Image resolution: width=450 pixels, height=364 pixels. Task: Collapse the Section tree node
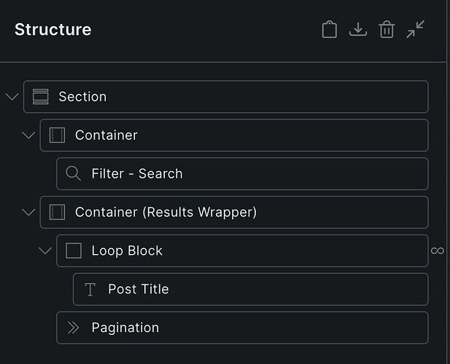[x=12, y=97]
